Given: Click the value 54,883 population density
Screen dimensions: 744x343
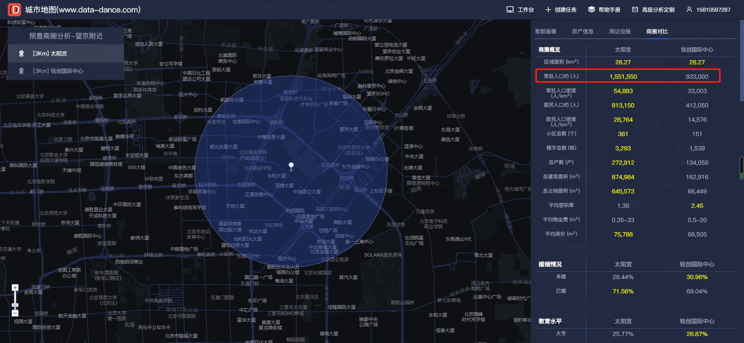Looking at the screenshot, I should (x=623, y=91).
